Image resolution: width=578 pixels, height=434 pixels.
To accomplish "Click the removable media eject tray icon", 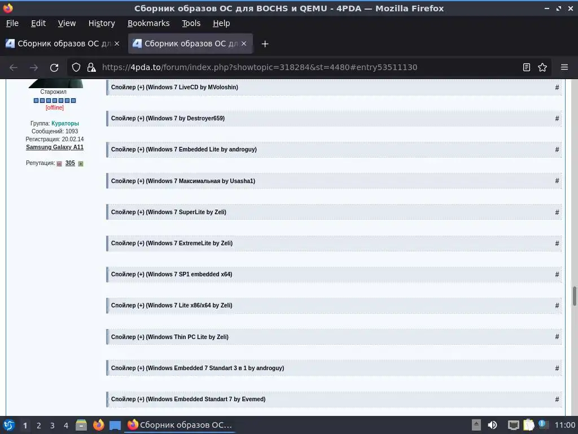I will tap(476, 425).
